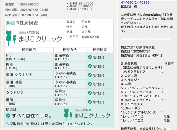The height and width of the screenshot is (130, 177).
Task: Click the 陰性(-) result in the 梅毒 row
Action: 98,66
